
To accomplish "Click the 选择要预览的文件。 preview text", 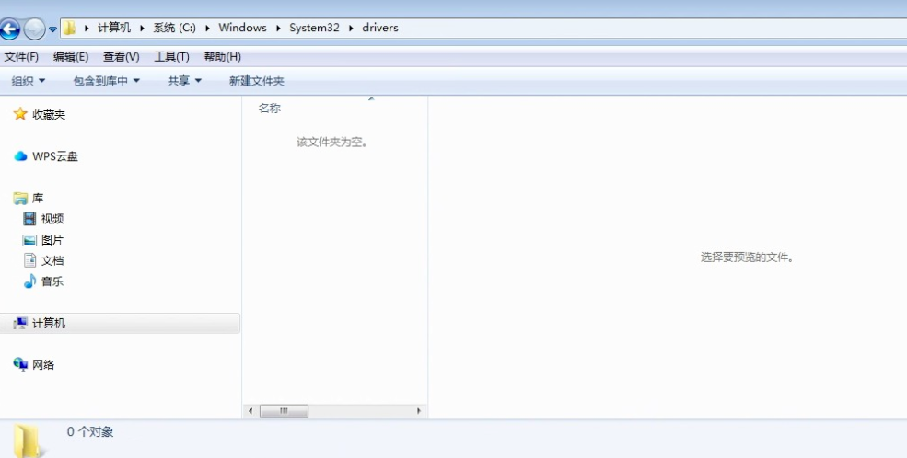I will click(747, 257).
